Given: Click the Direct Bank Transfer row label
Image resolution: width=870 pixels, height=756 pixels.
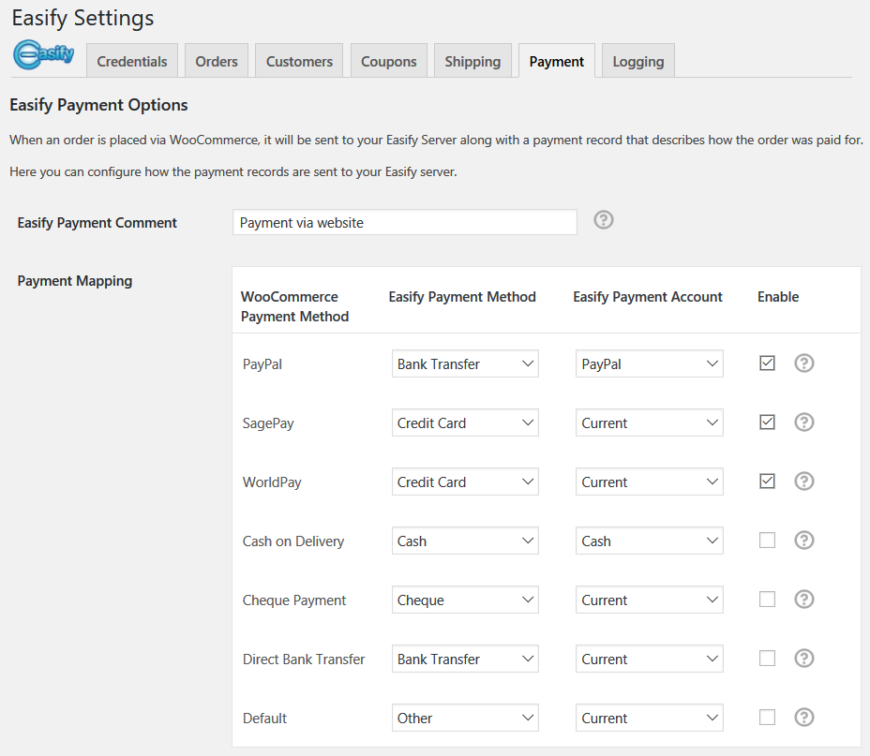Looking at the screenshot, I should coord(304,659).
